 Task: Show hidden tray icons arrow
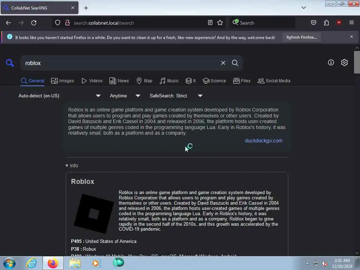(307, 264)
